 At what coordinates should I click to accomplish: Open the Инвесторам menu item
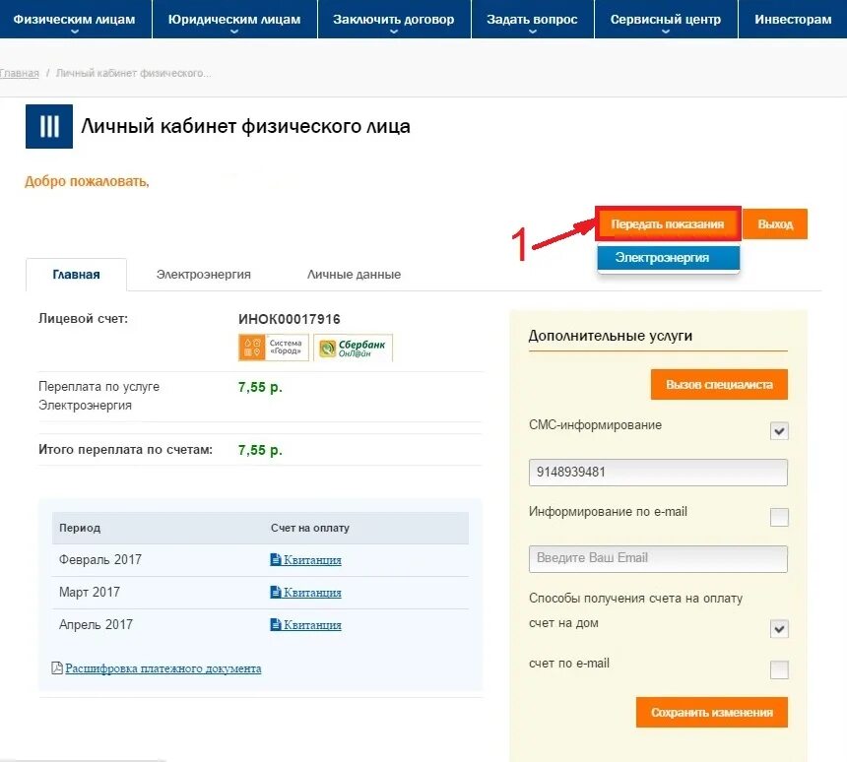[793, 20]
